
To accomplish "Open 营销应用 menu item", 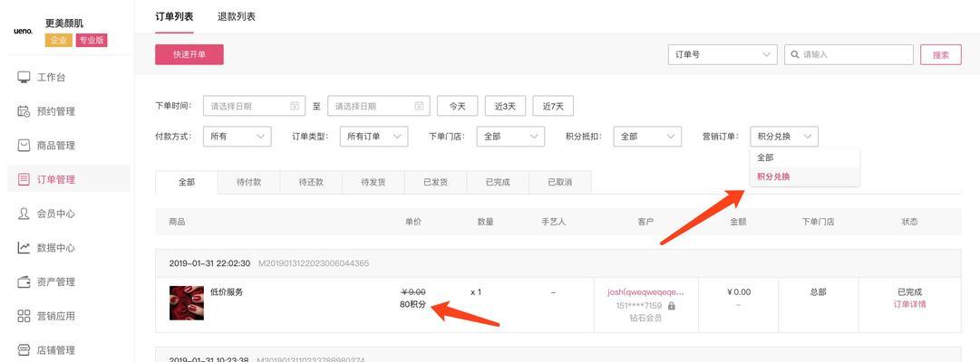I will click(69, 316).
